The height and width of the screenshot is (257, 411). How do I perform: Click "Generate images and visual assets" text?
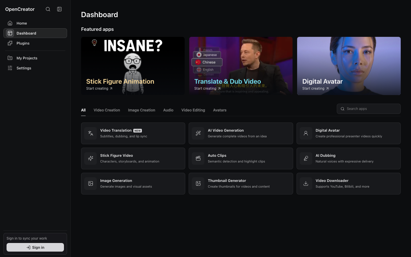click(126, 186)
